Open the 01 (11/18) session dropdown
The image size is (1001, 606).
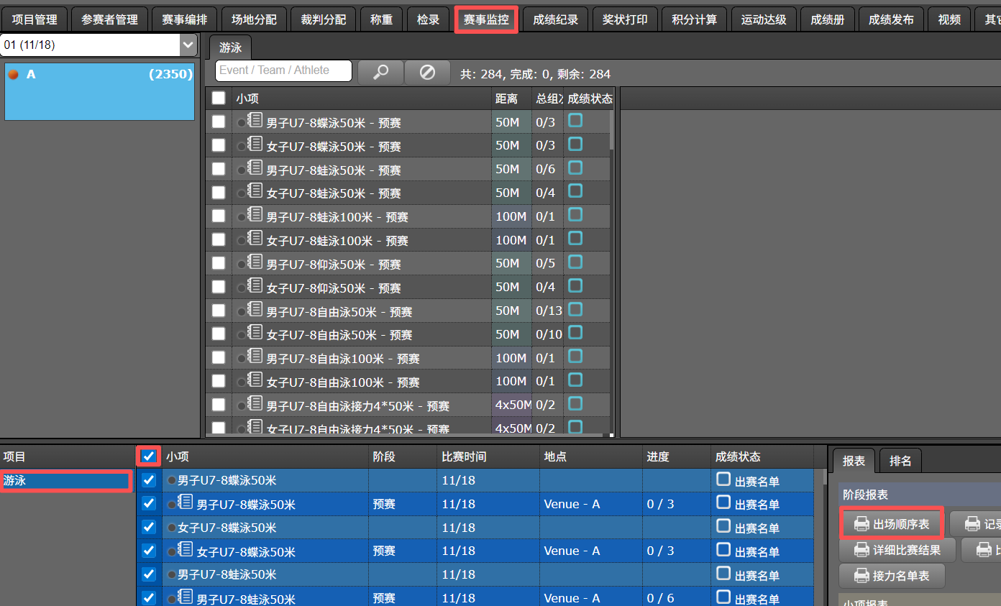(x=188, y=44)
